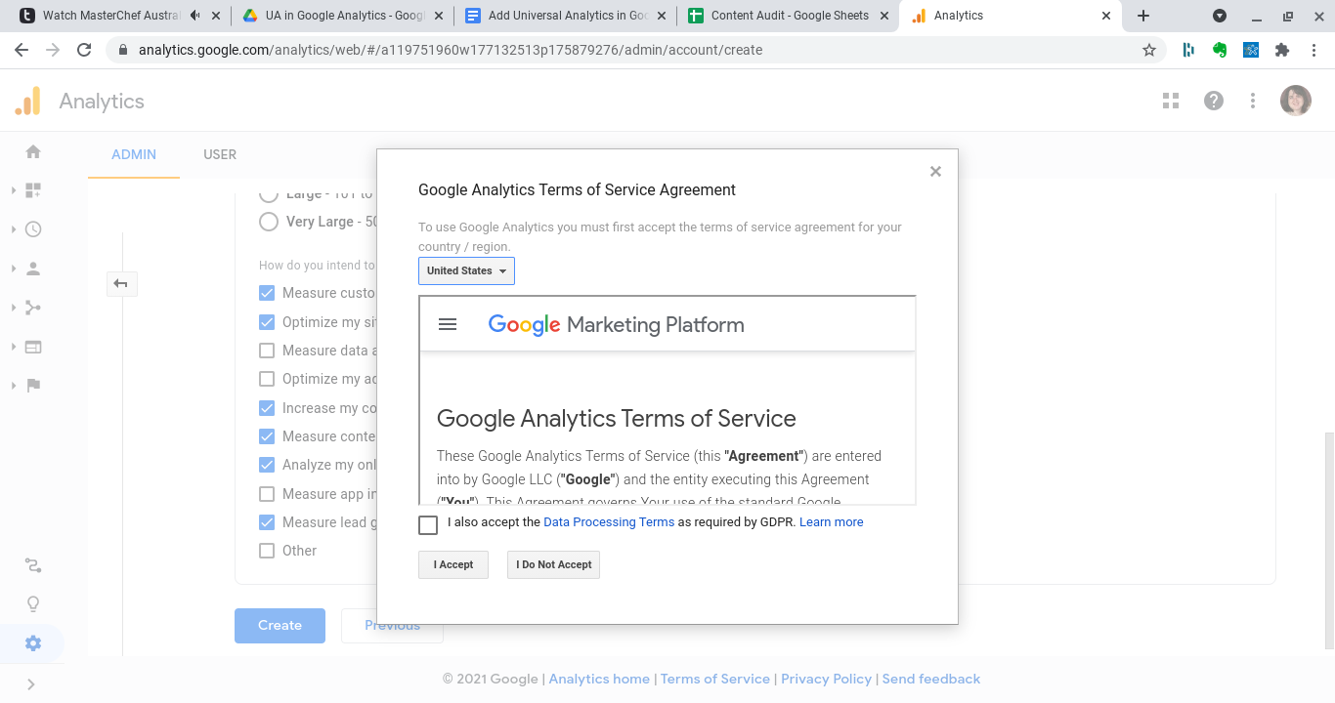Open the Google apps grid icon
This screenshot has width=1335, height=703.
[x=1171, y=101]
